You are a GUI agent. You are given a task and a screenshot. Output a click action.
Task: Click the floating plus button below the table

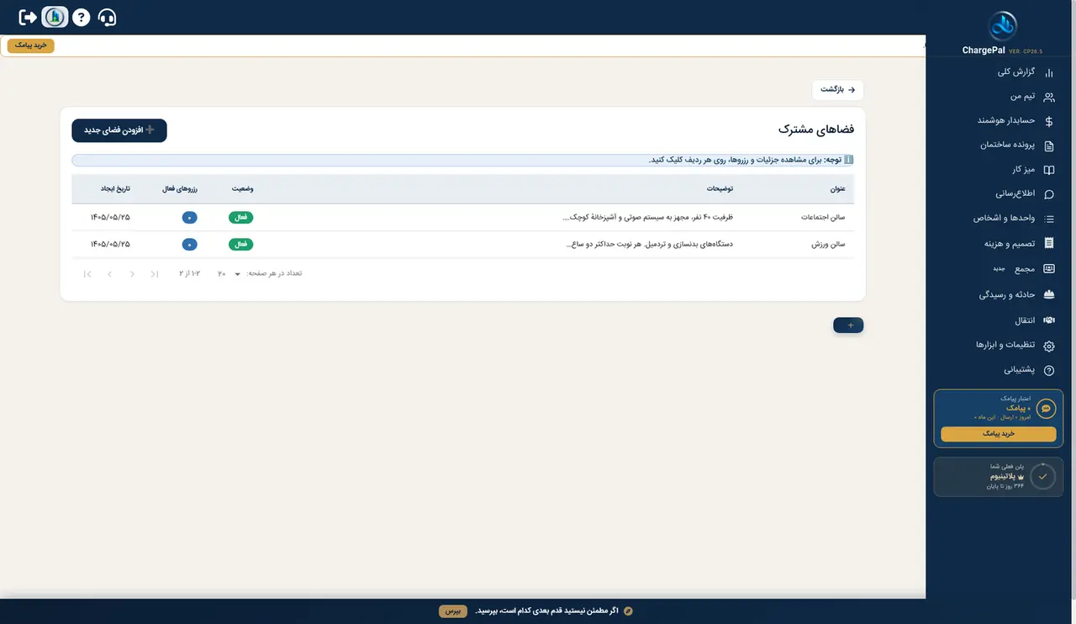pos(848,325)
